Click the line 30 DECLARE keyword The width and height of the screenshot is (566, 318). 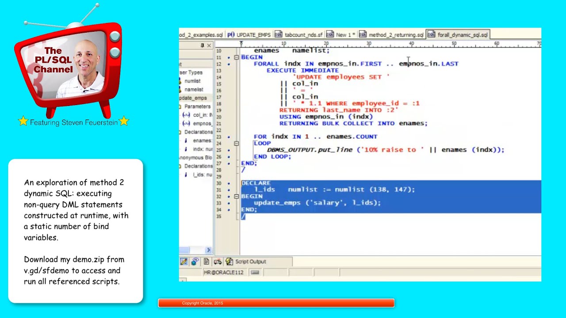tap(256, 183)
